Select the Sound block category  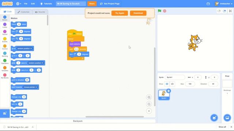click(5, 32)
